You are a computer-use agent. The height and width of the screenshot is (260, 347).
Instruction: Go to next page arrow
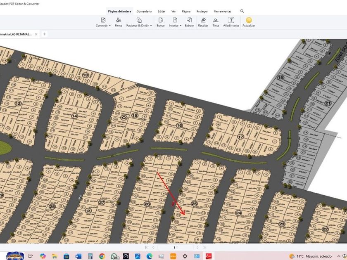click(197, 247)
